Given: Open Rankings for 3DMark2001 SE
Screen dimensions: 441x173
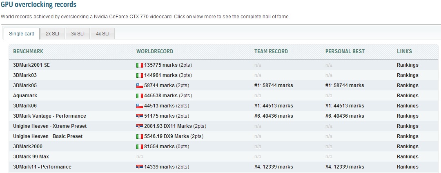Looking at the screenshot, I should point(408,65).
